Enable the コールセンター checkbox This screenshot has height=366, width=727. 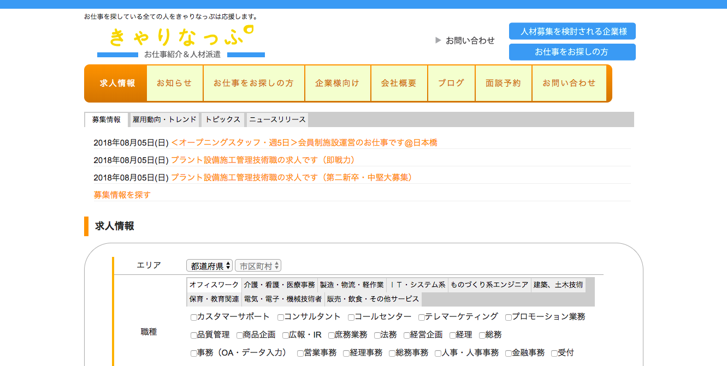351,317
